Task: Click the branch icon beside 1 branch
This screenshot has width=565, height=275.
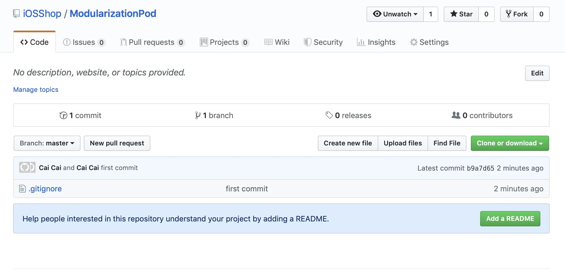Action: [x=198, y=115]
